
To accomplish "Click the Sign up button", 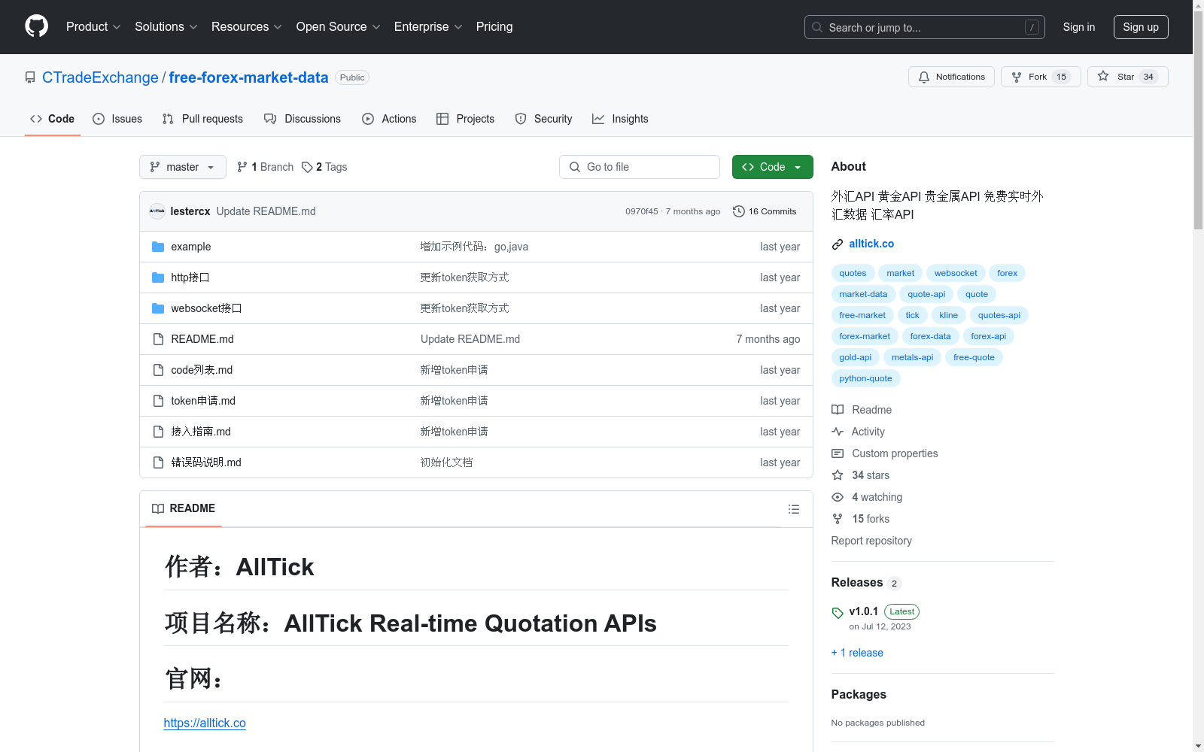I will (x=1141, y=27).
